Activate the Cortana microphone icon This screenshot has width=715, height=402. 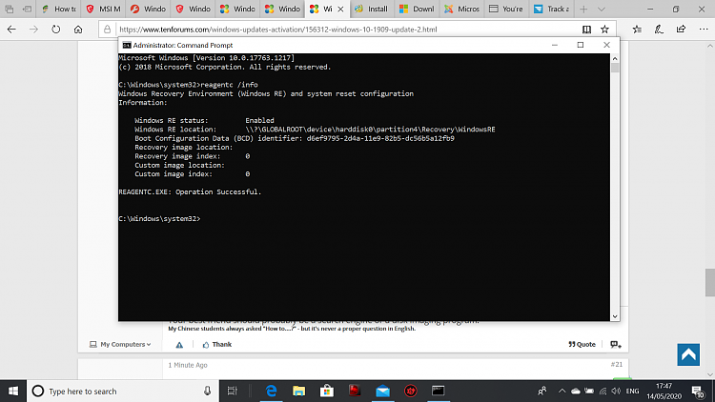coord(207,392)
